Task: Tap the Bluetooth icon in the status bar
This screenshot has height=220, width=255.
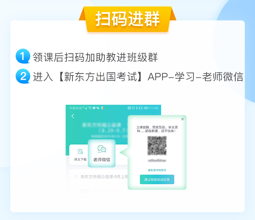Action: 137,108
